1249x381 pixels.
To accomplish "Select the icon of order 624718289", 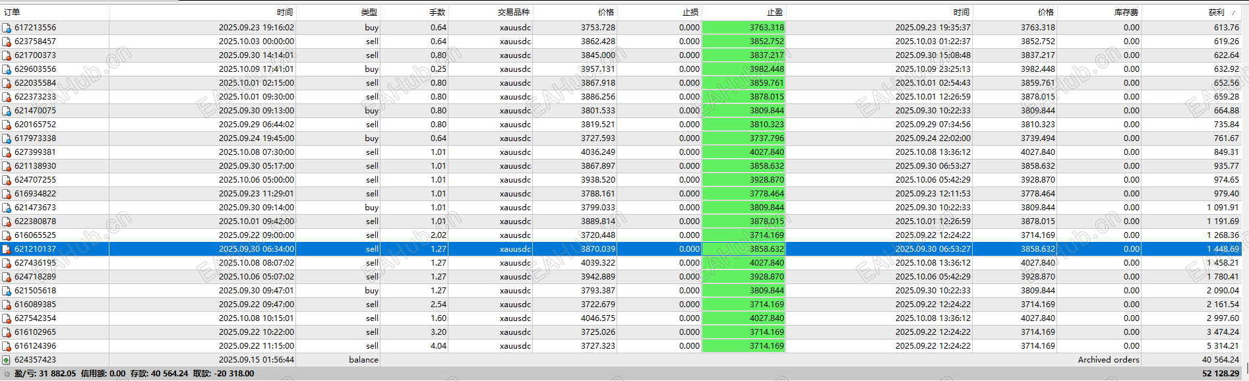I will coord(7,277).
